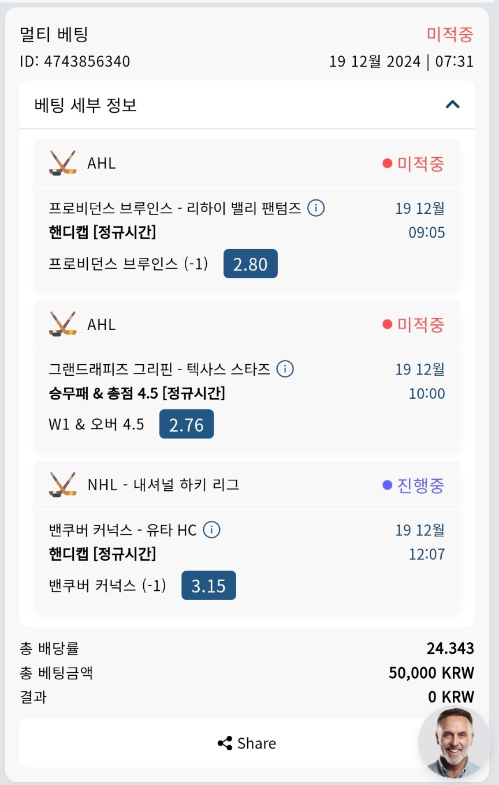Click the 그랜드래피즈 그리핀 - 텍사스 스타즈 match title
Screen dimensions: 499x785
coord(160,369)
